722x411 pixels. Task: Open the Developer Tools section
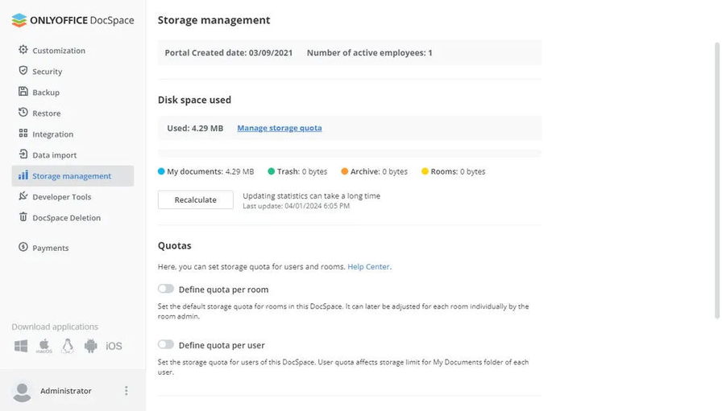[x=61, y=197]
